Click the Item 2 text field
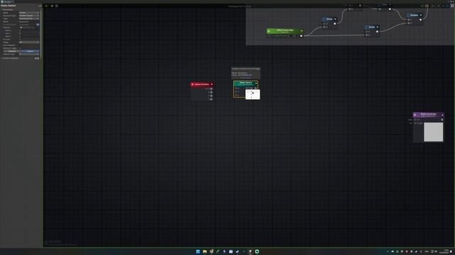Screen dimensions: 455x255 coord(29,36)
